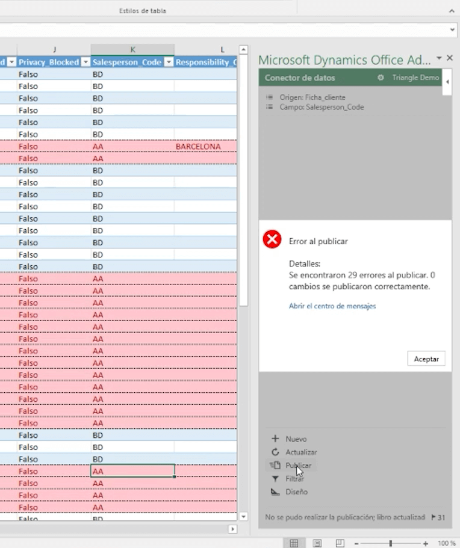Open the task pane options dropdown arrow

pos(440,58)
